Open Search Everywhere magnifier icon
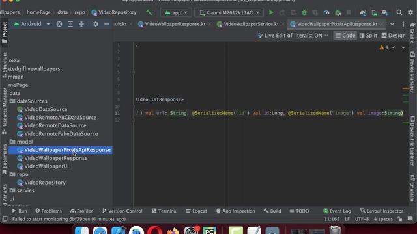 [399, 12]
